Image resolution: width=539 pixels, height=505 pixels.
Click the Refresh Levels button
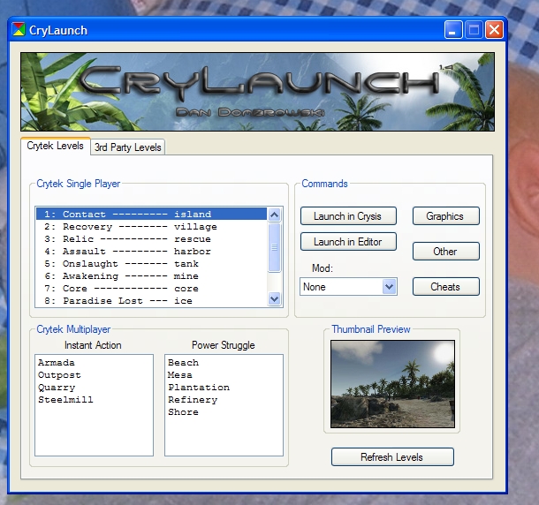391,457
